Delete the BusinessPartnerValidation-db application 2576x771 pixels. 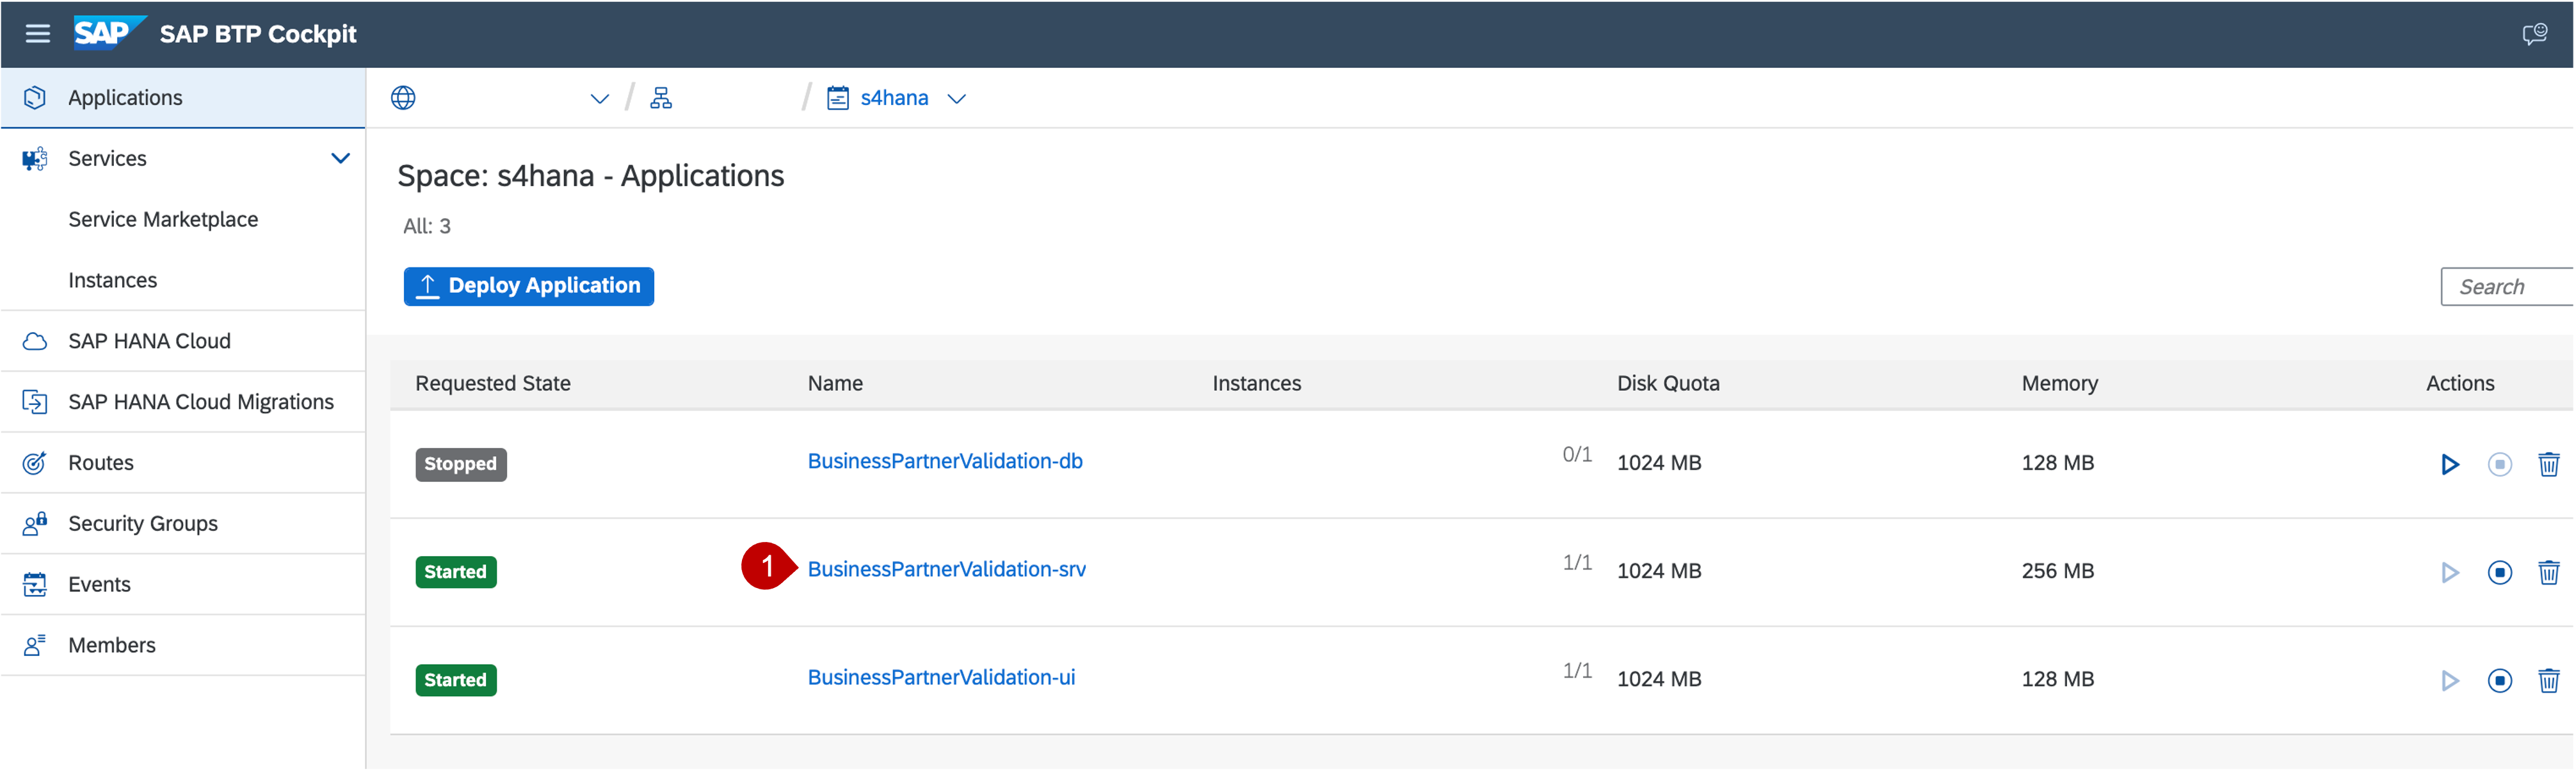pos(2548,464)
